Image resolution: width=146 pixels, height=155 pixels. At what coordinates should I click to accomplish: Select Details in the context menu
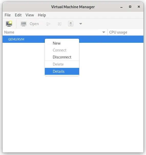point(62,71)
